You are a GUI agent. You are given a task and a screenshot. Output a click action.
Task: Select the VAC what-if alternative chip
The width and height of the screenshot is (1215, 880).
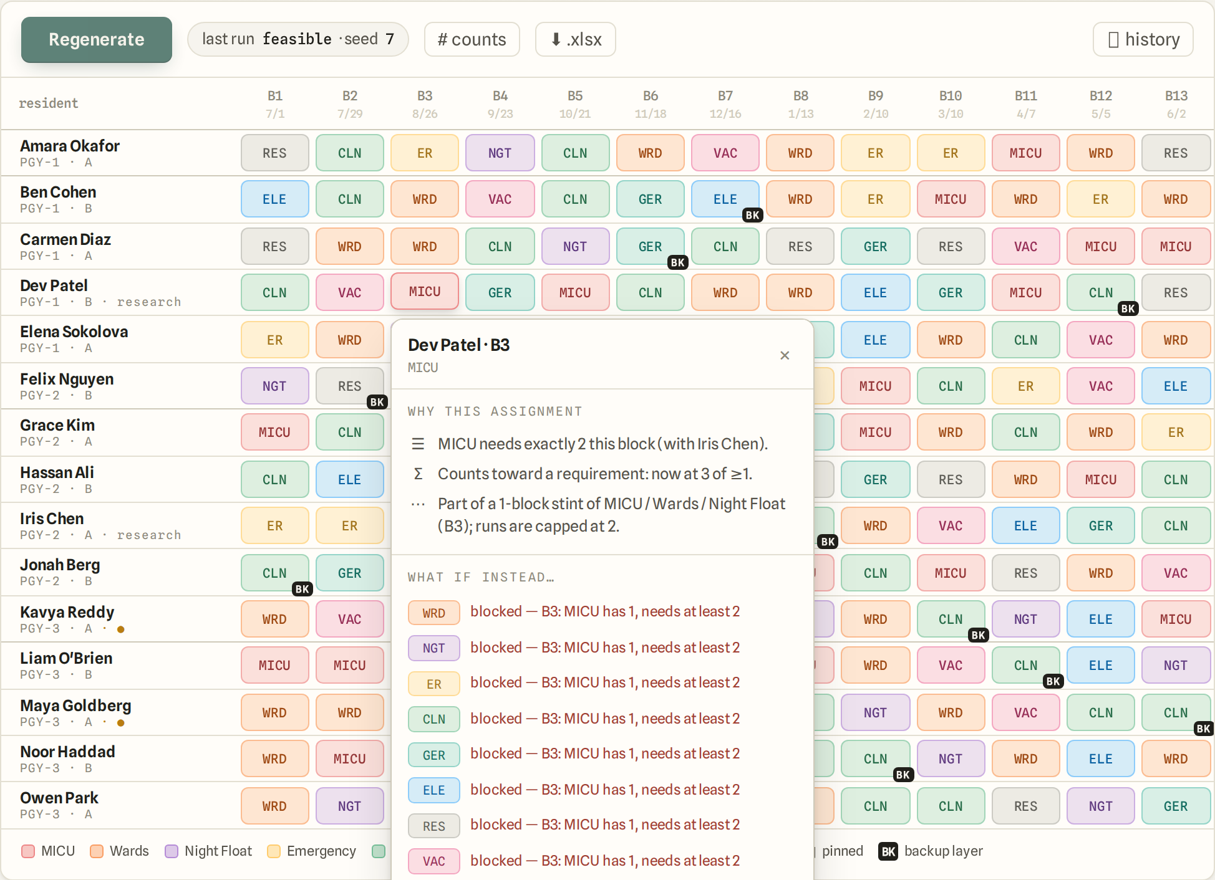click(434, 861)
